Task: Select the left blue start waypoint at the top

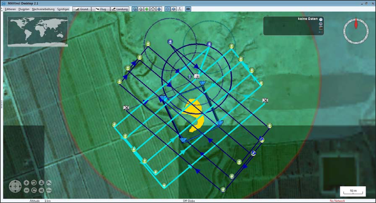Action: (170, 42)
